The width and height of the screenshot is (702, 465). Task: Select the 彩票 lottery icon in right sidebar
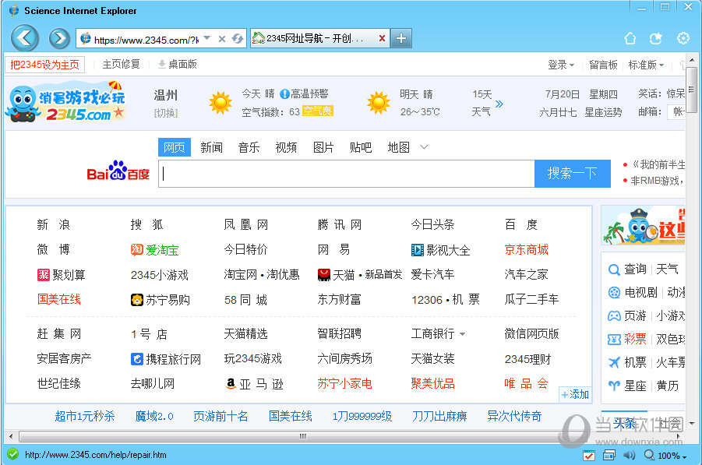(x=615, y=340)
